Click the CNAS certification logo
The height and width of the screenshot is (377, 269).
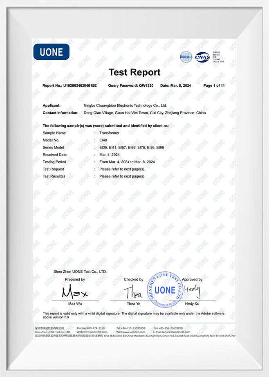point(202,57)
